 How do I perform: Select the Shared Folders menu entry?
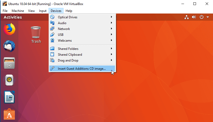tap(82, 49)
